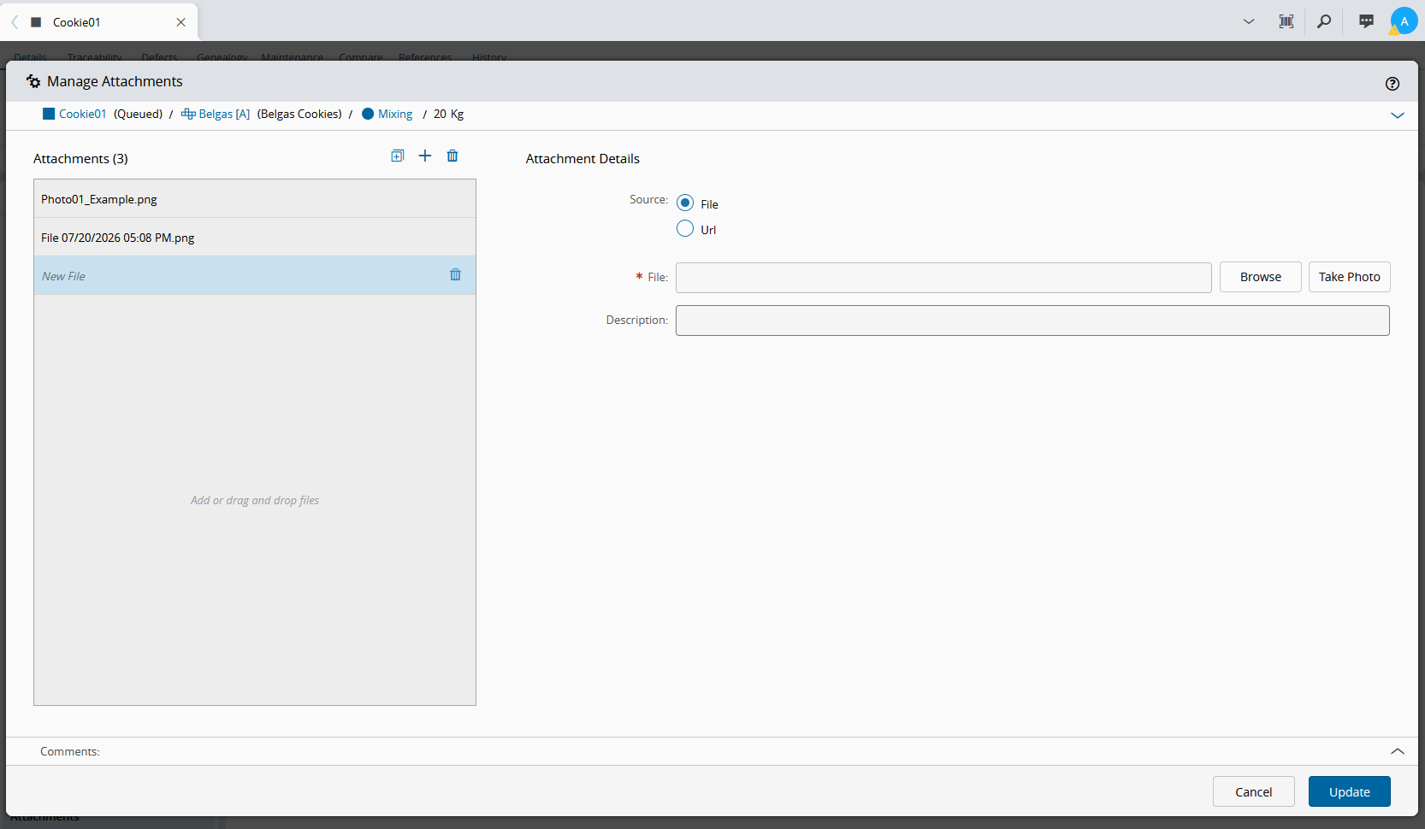
Task: Click the Add or drag and drop files area
Action: click(255, 500)
